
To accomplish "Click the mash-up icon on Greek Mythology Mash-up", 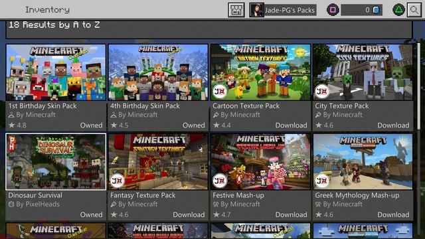I will click(x=318, y=204).
